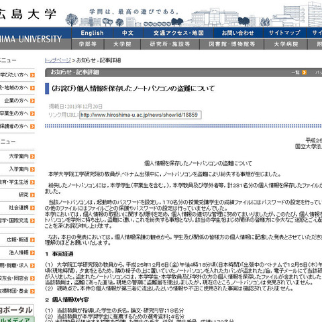Select the 図書館・博物館等 tab
The height and width of the screenshot is (322, 322).
(x=231, y=44)
